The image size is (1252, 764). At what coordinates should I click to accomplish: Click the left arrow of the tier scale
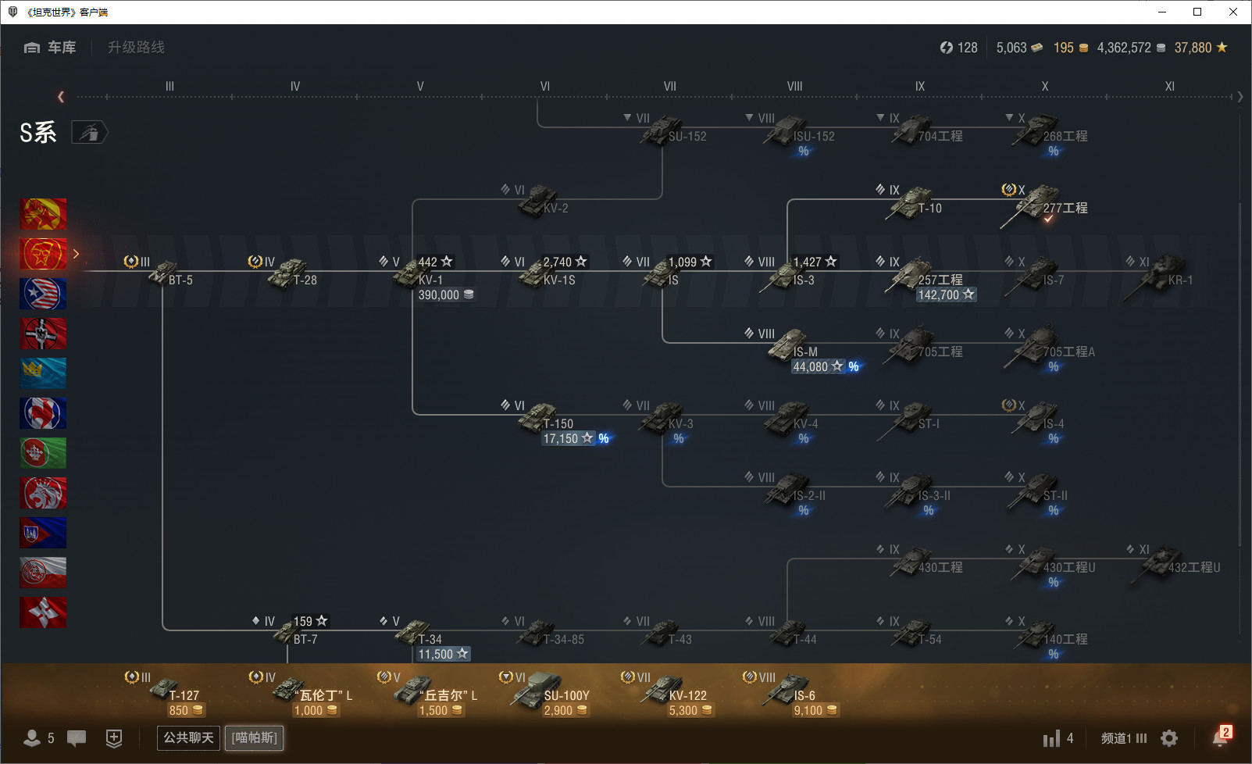(61, 97)
